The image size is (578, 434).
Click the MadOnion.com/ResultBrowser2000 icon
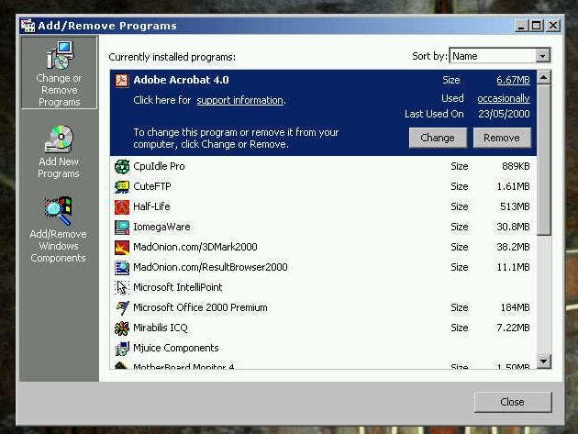pyautogui.click(x=122, y=268)
